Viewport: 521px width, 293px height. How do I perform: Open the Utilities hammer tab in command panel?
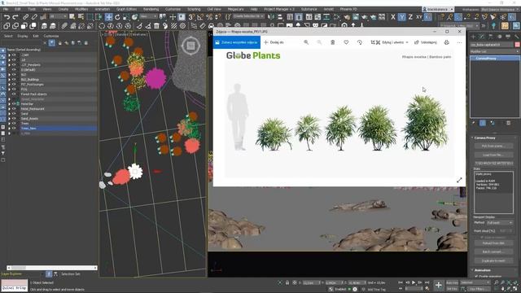tap(516, 36)
